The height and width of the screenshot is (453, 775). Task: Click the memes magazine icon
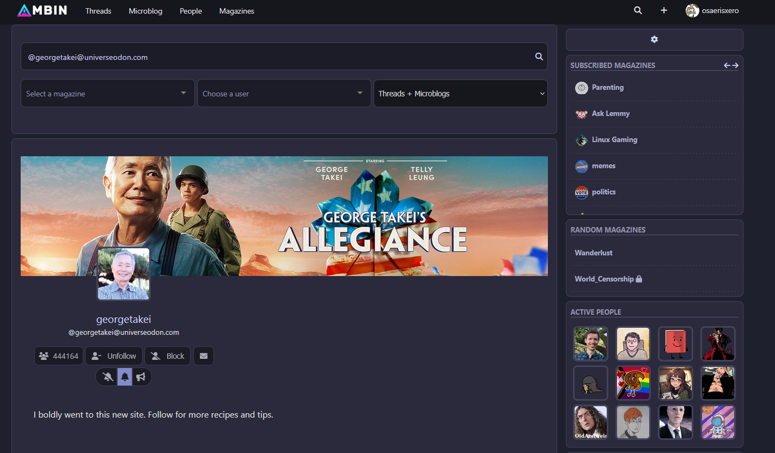click(582, 166)
